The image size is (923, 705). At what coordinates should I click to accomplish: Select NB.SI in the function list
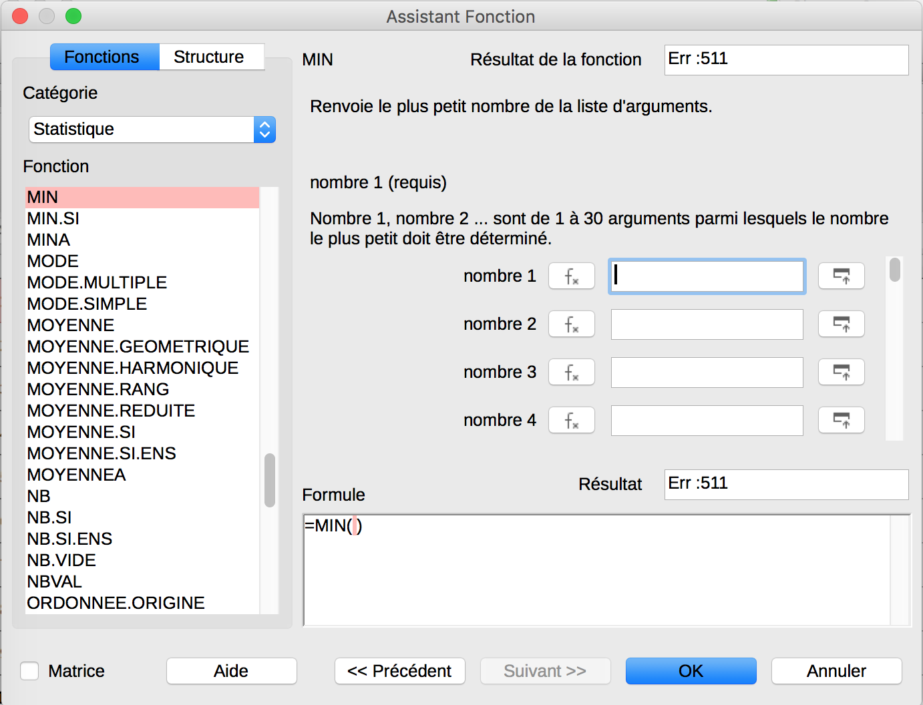tap(142, 517)
